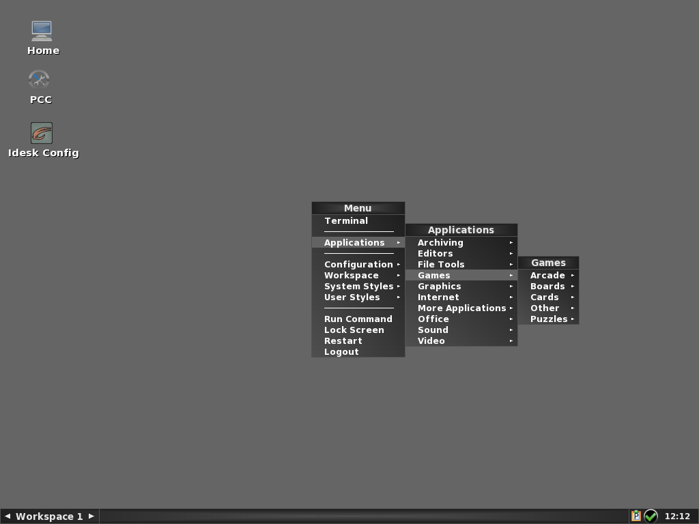Image resolution: width=699 pixels, height=524 pixels.
Task: Choose Run Command from the Menu
Action: point(358,319)
